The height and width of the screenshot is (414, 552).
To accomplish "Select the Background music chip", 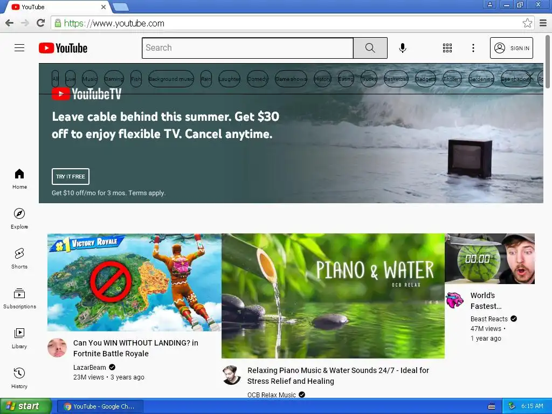I will pos(171,79).
